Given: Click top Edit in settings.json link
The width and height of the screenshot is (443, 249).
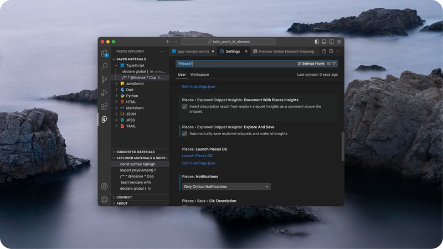Looking at the screenshot, I should point(198,87).
